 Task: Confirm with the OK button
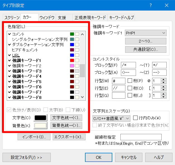99,157
